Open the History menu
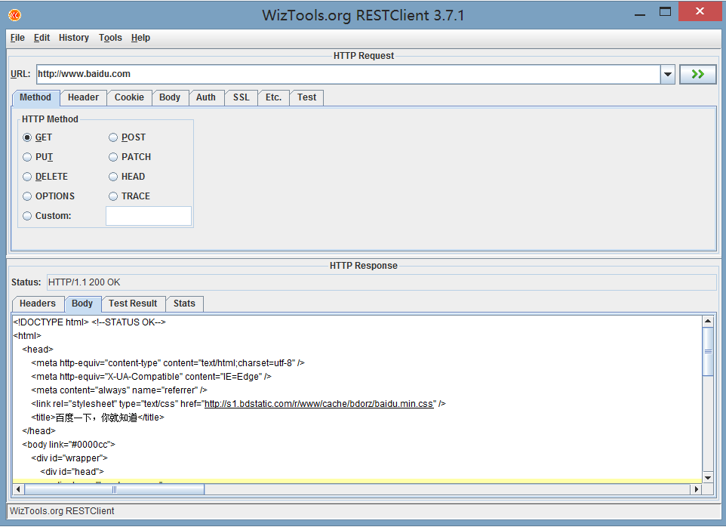This screenshot has width=726, height=527. coord(74,38)
